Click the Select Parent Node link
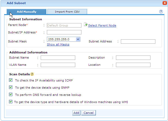168x121 pixels. [102, 25]
